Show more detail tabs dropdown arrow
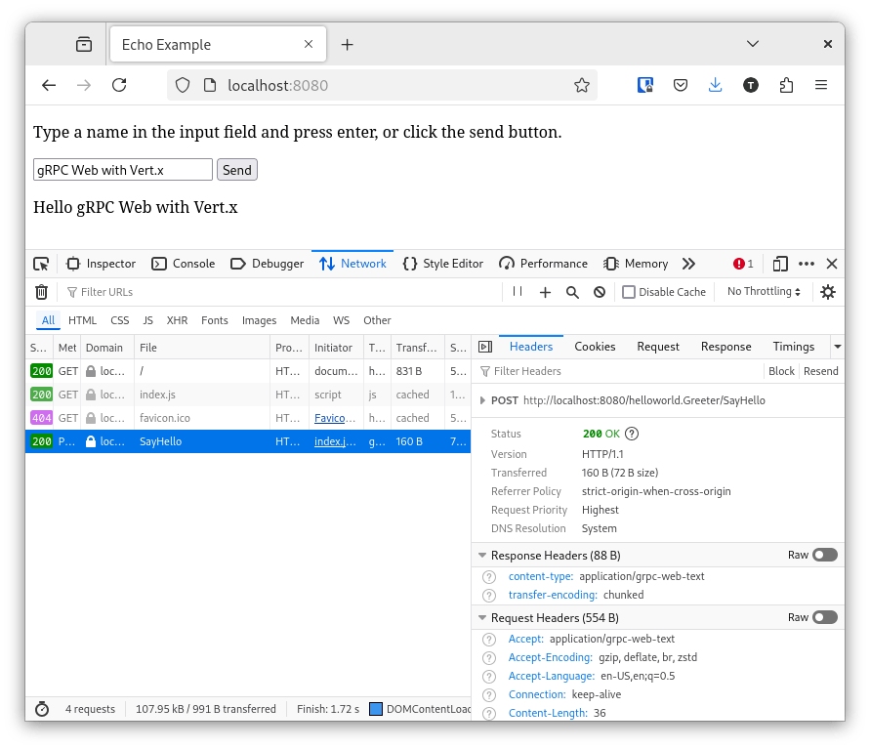This screenshot has width=870, height=749. tap(837, 347)
